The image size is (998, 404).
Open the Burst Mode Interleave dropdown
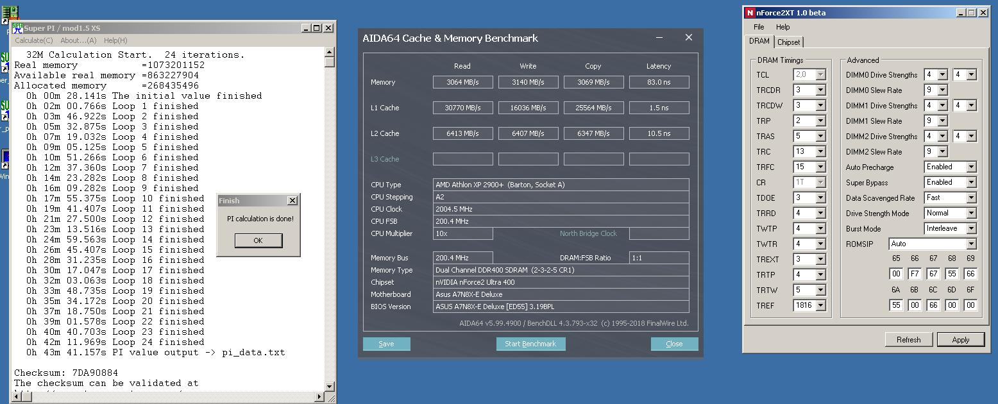[x=971, y=229]
